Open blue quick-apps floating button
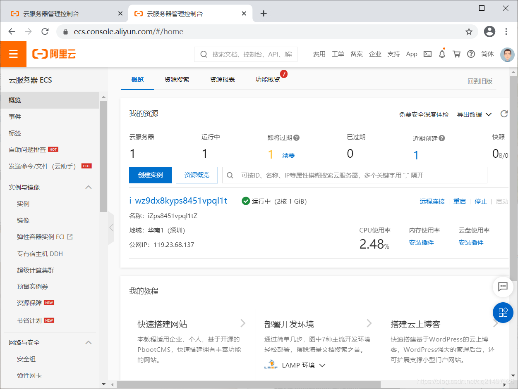 point(503,312)
